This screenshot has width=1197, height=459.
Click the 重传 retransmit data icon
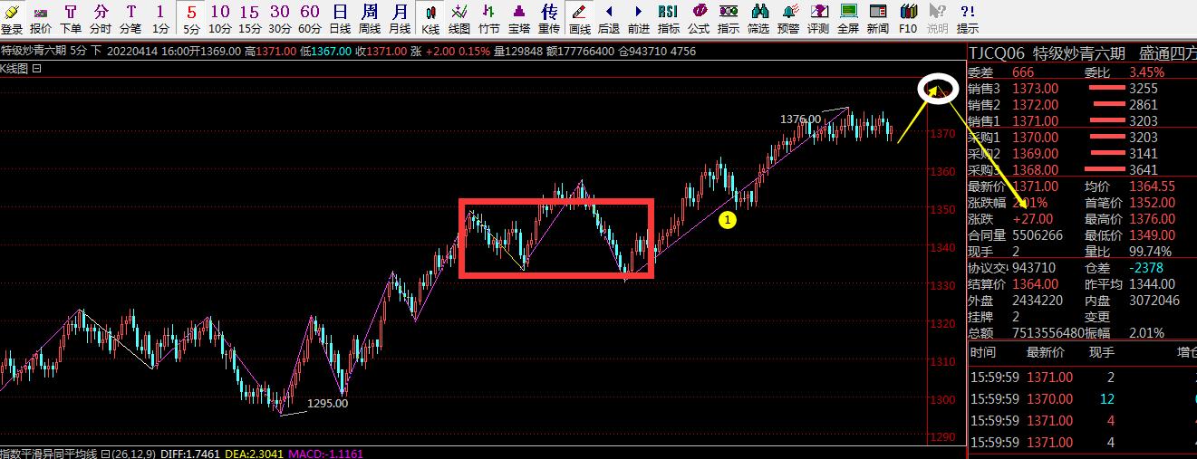549,18
